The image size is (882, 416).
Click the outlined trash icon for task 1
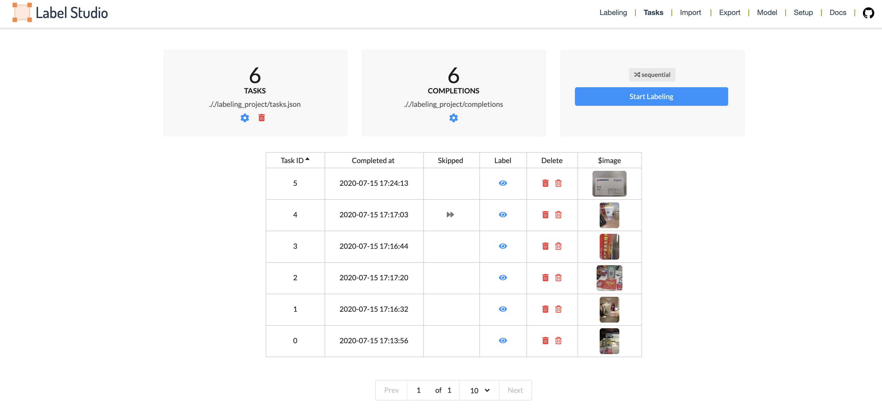(x=558, y=309)
